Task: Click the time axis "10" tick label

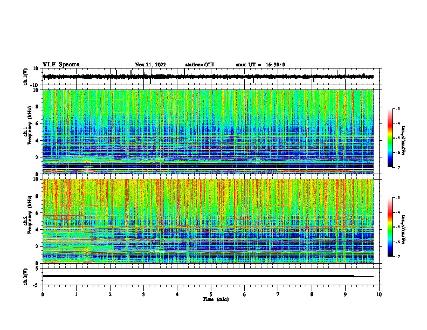Action: tap(379, 294)
